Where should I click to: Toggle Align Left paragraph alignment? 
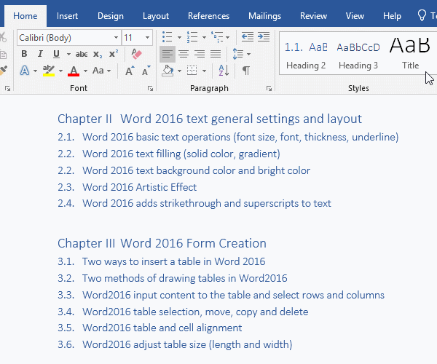[x=168, y=54]
